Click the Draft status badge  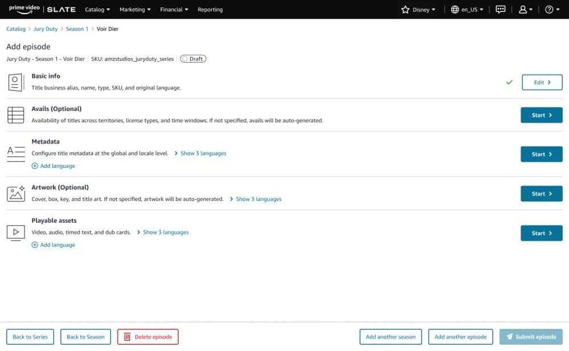[193, 59]
